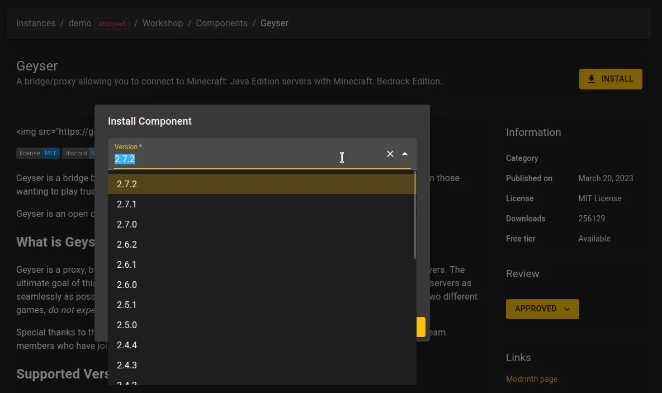Click the Install Component dialog title
The height and width of the screenshot is (393, 662).
click(150, 121)
